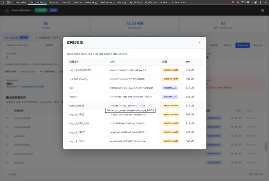The height and width of the screenshot is (181, 269).
Task: Click the 4.39 MB size value
Action: pos(190,88)
